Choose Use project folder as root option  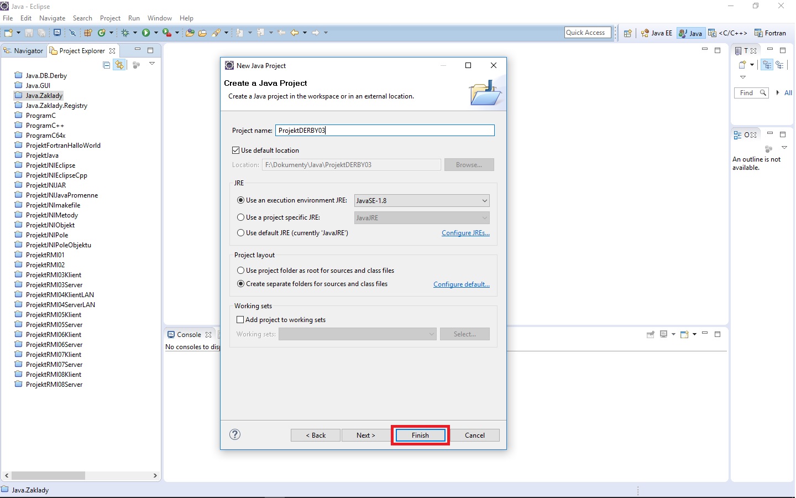[x=241, y=271]
